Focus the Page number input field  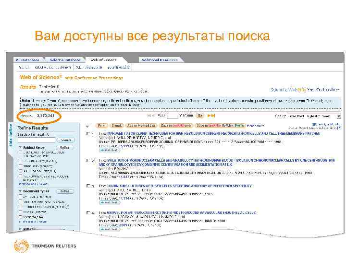[173, 116]
